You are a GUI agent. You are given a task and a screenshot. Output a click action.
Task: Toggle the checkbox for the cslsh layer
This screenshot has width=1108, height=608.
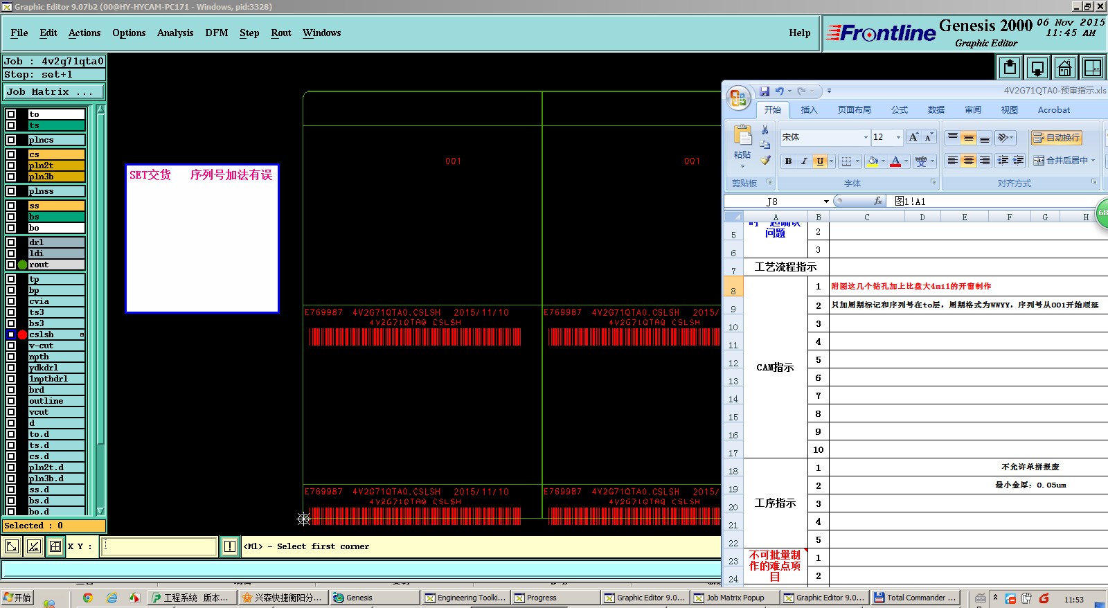11,334
